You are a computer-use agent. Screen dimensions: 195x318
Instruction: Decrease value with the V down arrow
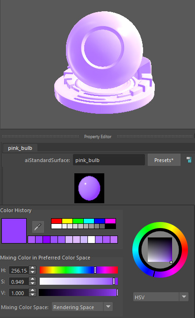(33, 295)
